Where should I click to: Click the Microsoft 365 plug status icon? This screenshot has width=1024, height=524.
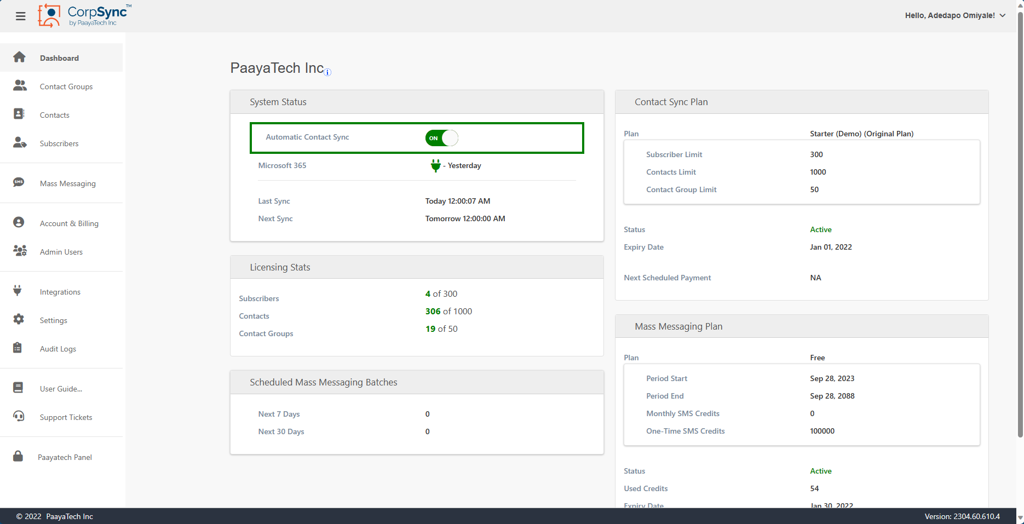click(x=435, y=165)
